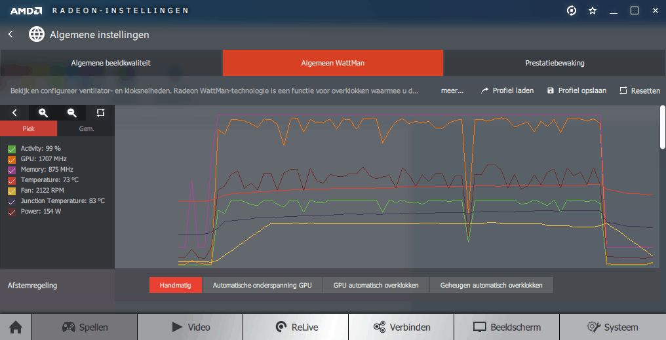
Task: Click the back arrow beside Algemene instellingen
Action: click(x=10, y=34)
